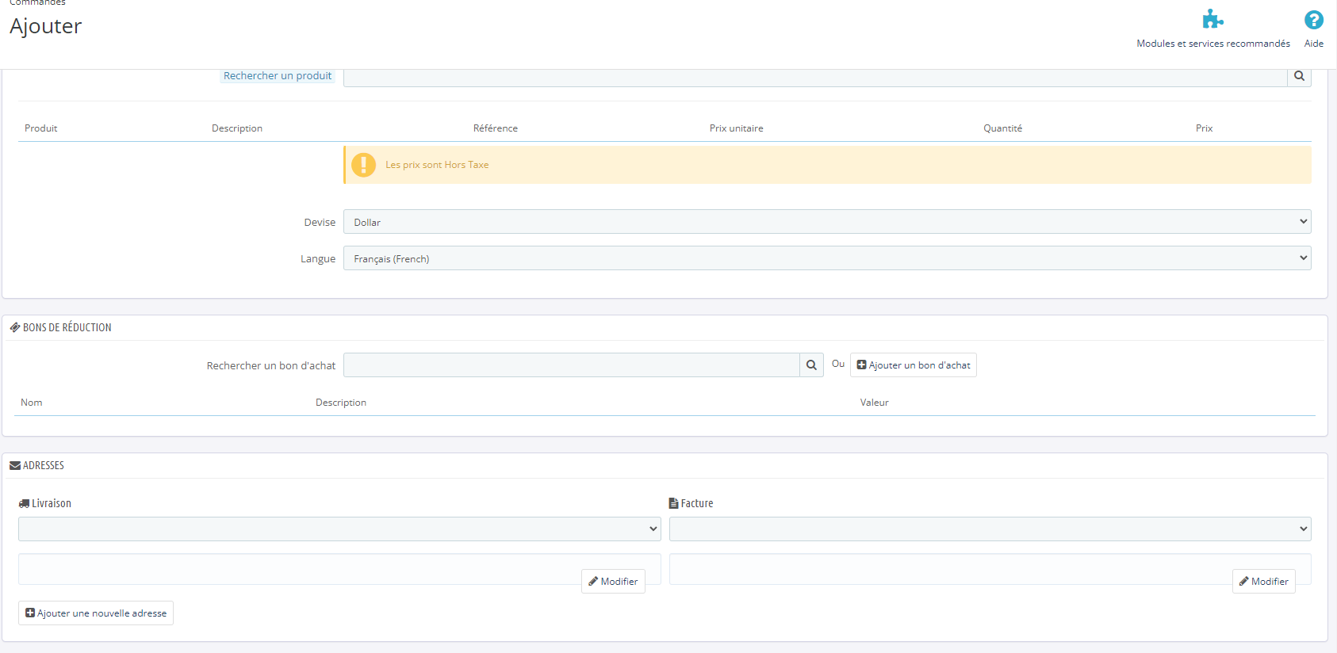Screen dimensions: 1337x653
Task: Click the BONS DE RÉDUCTION ticket icon
Action: tap(15, 327)
